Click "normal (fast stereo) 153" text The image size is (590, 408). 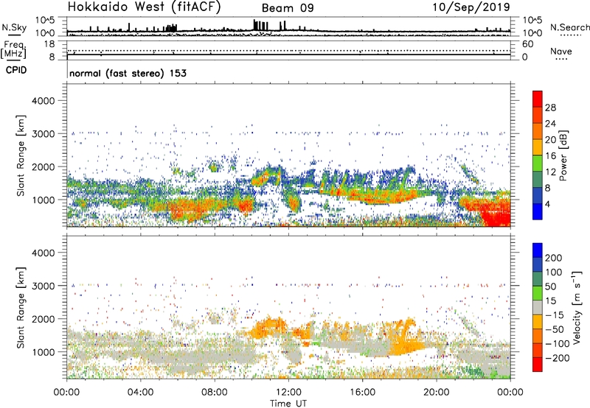coord(128,73)
